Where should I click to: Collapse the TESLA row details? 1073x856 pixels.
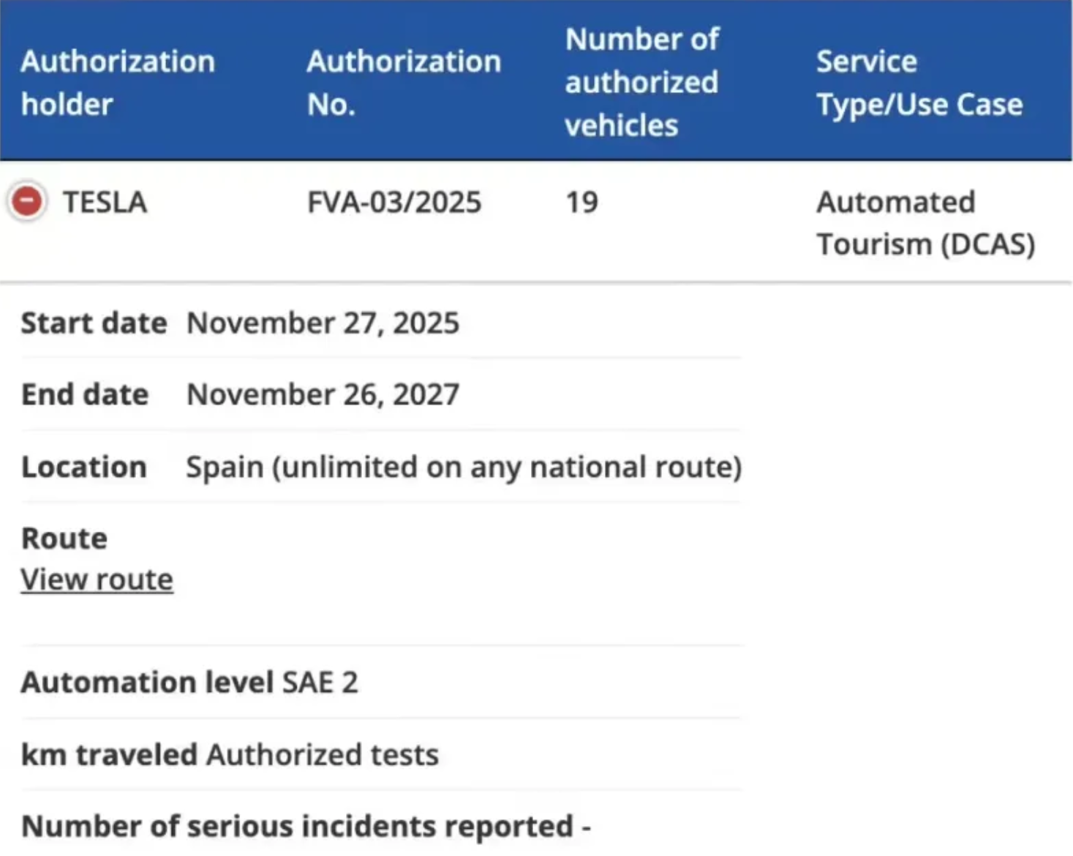(27, 201)
